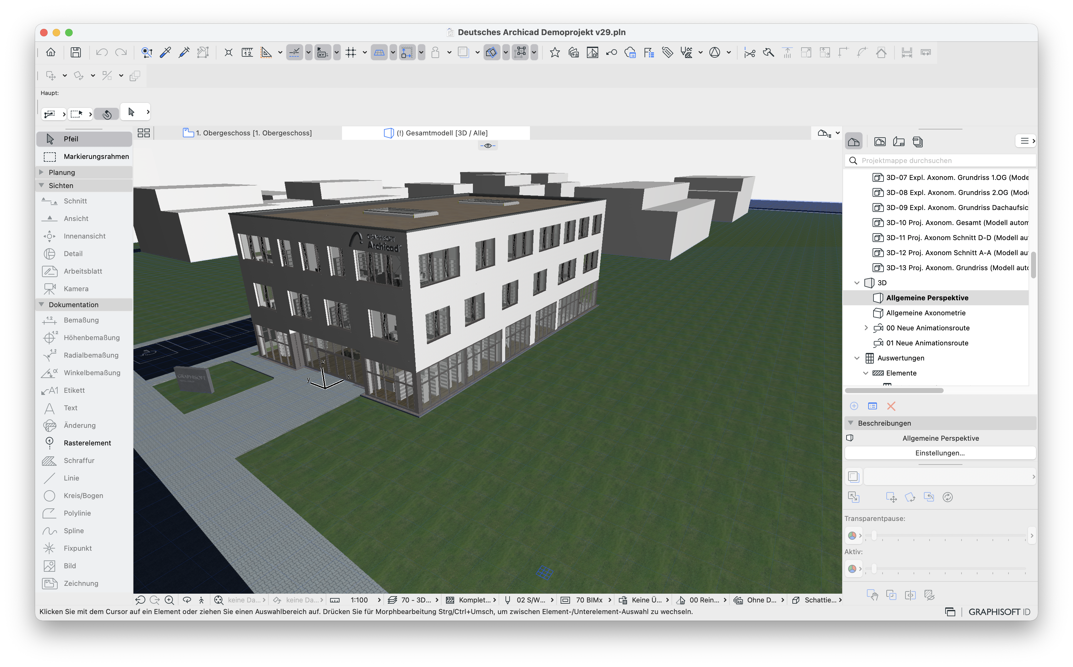
Task: Select the Markierungsrahmen marquee tool
Action: [x=84, y=156]
